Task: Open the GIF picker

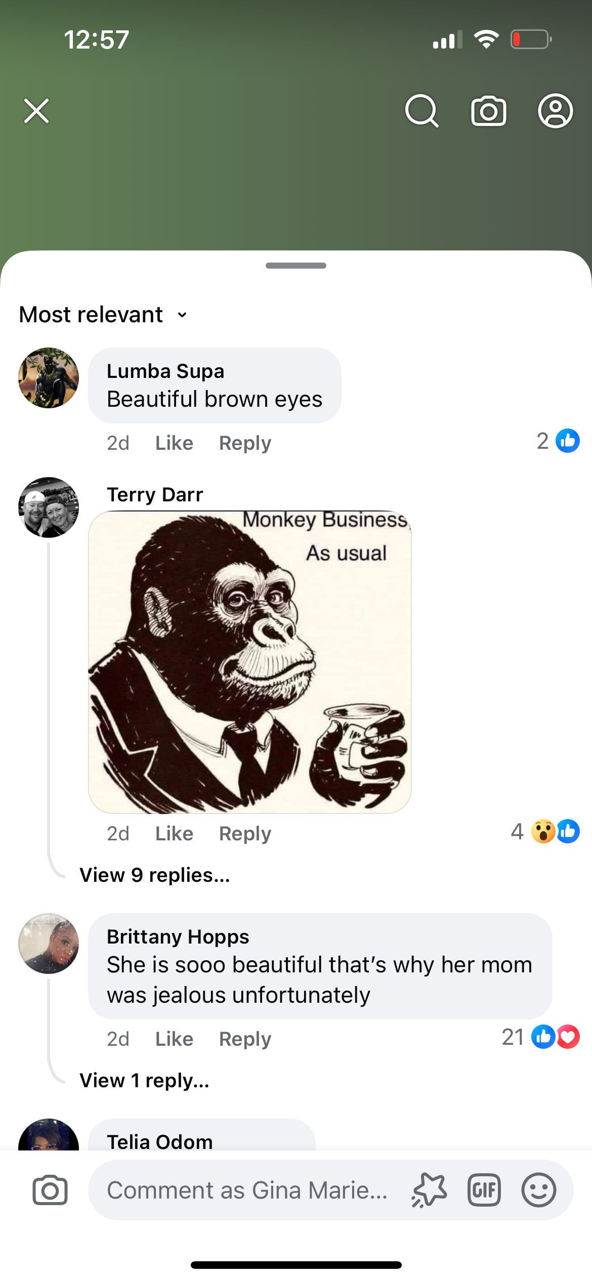Action: (x=484, y=1190)
